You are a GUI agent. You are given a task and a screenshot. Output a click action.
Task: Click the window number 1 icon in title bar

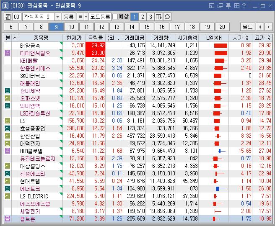tap(5, 6)
